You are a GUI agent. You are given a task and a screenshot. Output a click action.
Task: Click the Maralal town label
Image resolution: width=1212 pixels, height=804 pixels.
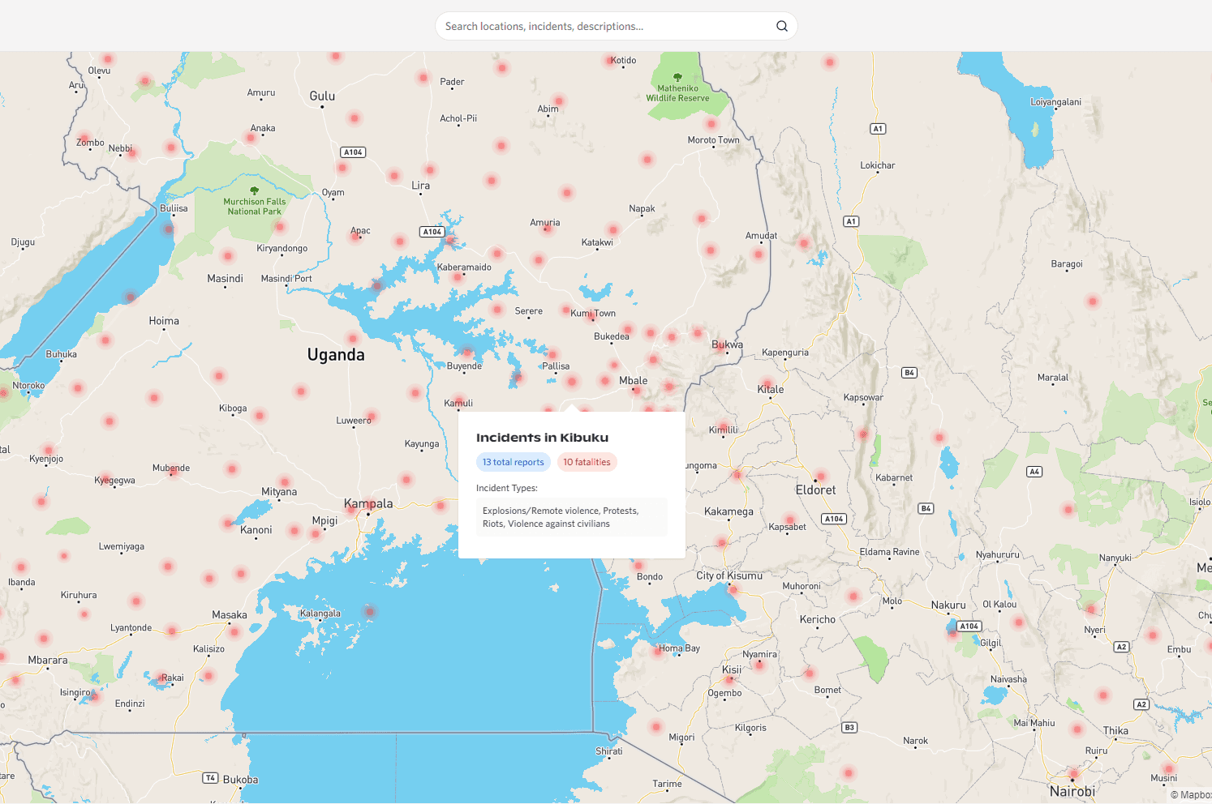(1053, 378)
